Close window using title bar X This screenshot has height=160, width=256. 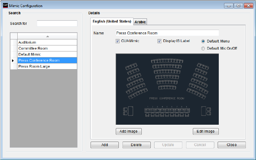point(248,6)
